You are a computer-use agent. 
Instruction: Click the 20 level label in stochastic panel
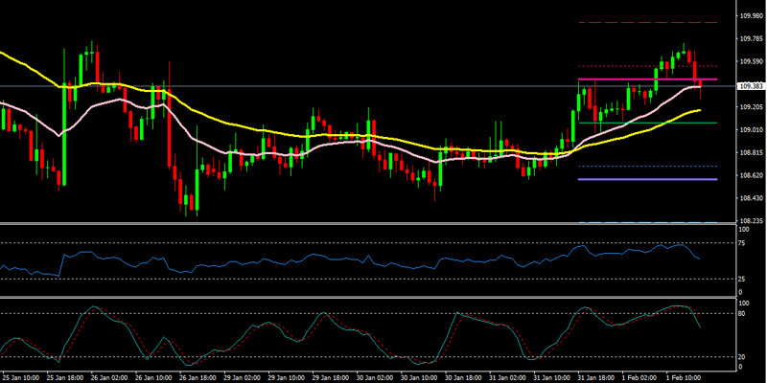[x=742, y=356]
